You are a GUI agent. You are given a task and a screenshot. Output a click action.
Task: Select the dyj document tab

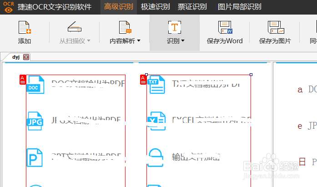click(16, 57)
